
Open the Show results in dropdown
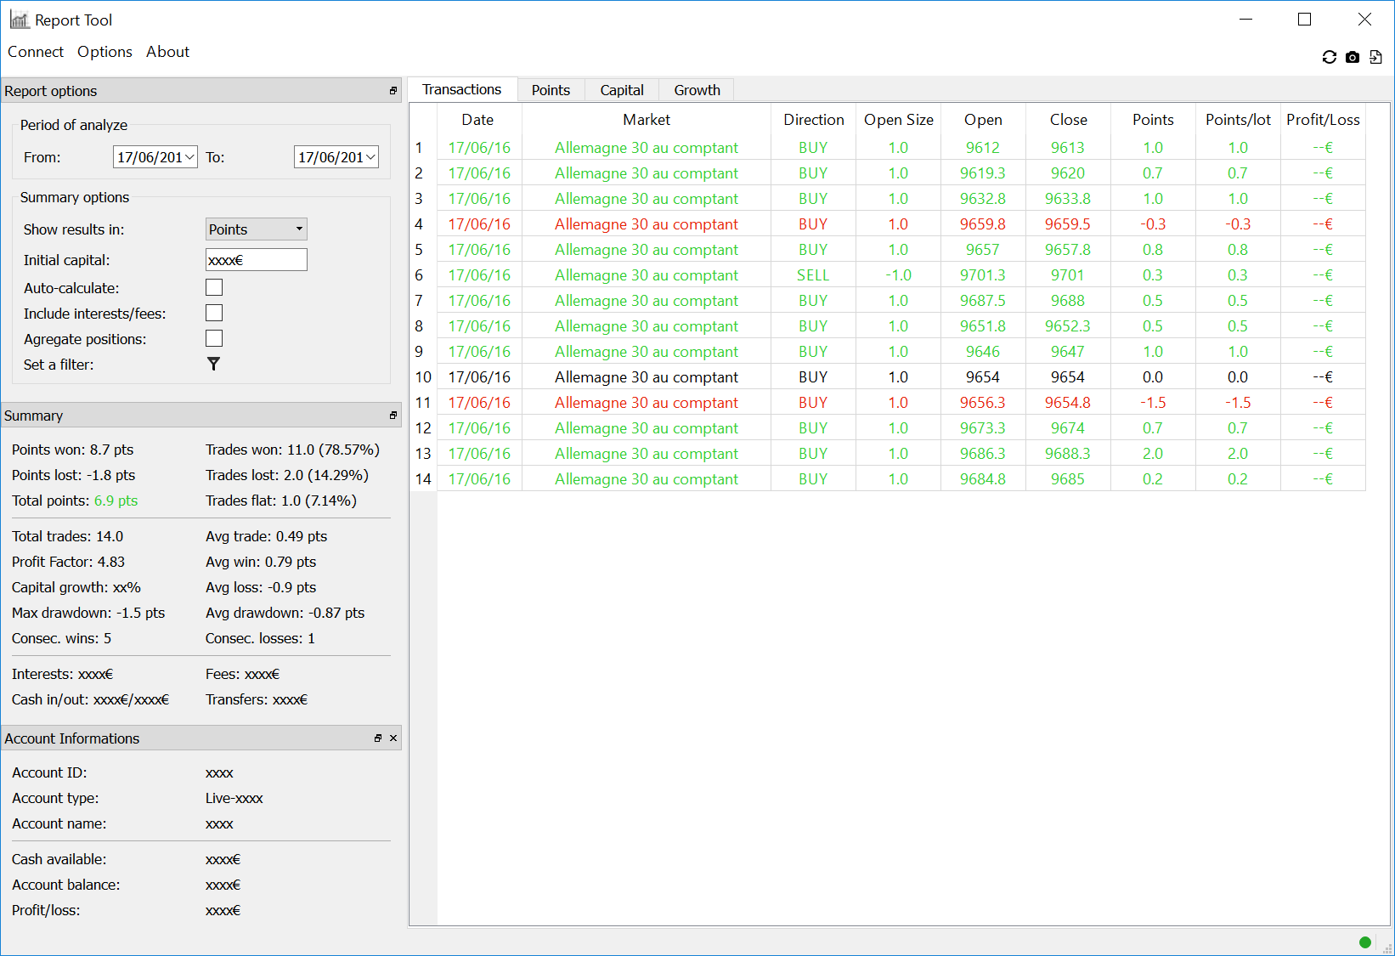[256, 229]
